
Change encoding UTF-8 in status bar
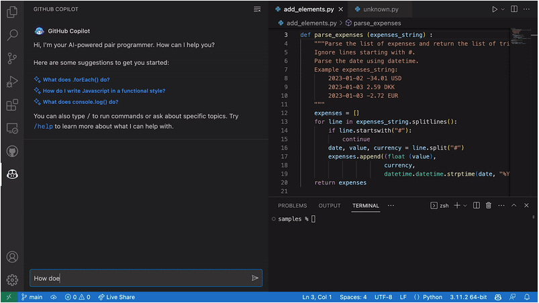[x=383, y=297]
